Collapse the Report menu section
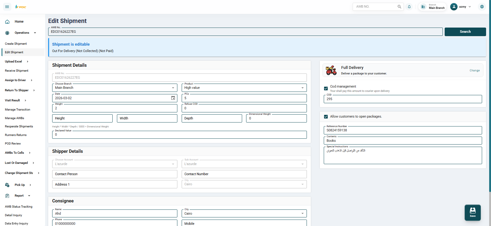Viewport: 491px width, 226px height. (x=29, y=196)
